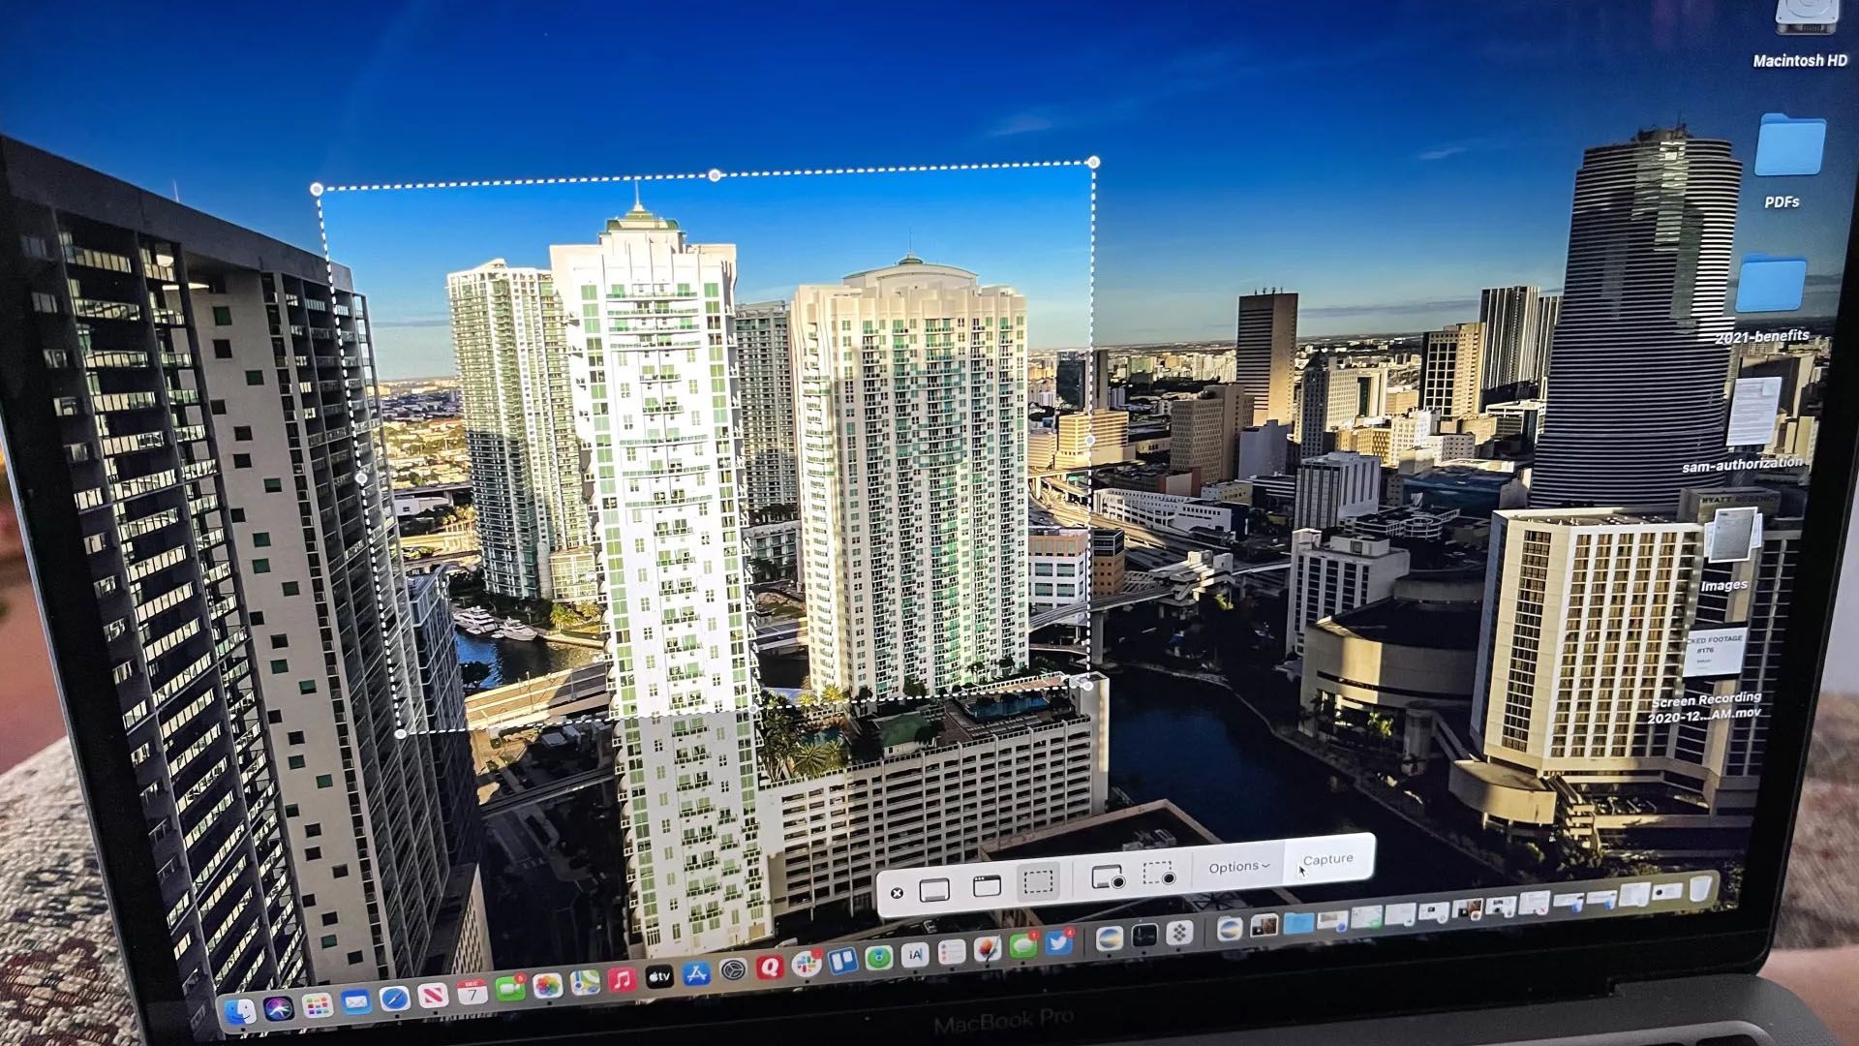Select the Record Selected Portion tool
Image resolution: width=1859 pixels, height=1046 pixels.
click(x=1157, y=874)
